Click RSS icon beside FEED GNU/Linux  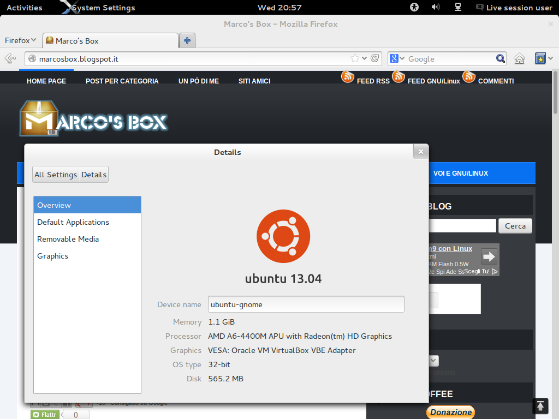tap(398, 76)
